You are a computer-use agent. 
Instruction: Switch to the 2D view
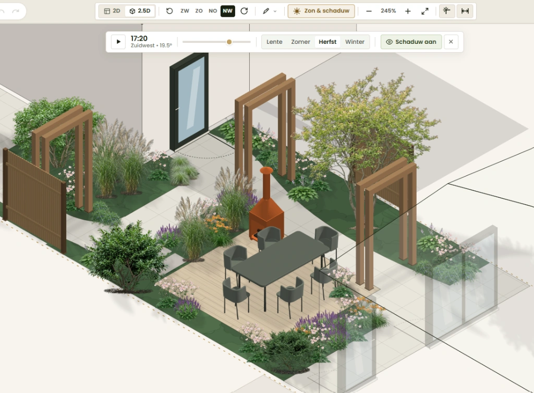[112, 11]
